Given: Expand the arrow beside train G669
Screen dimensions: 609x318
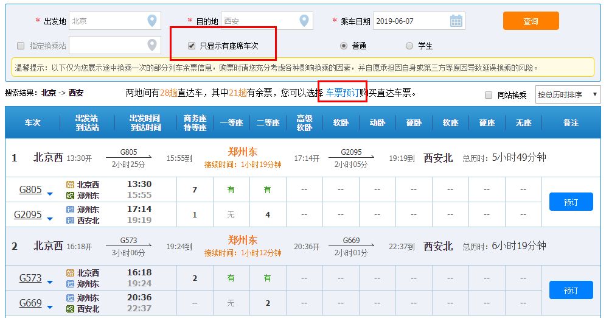Looking at the screenshot, I should coord(50,308).
